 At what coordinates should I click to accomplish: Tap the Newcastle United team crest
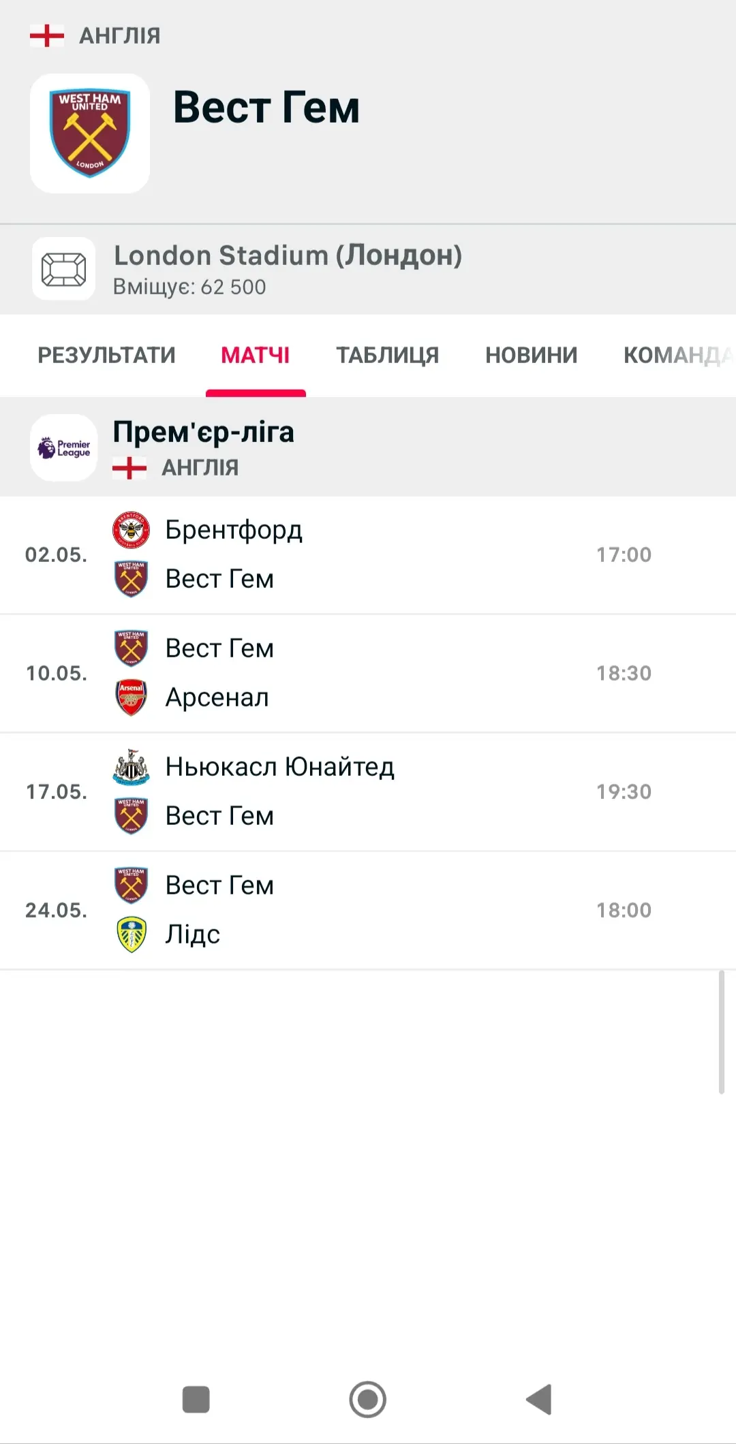tap(131, 767)
